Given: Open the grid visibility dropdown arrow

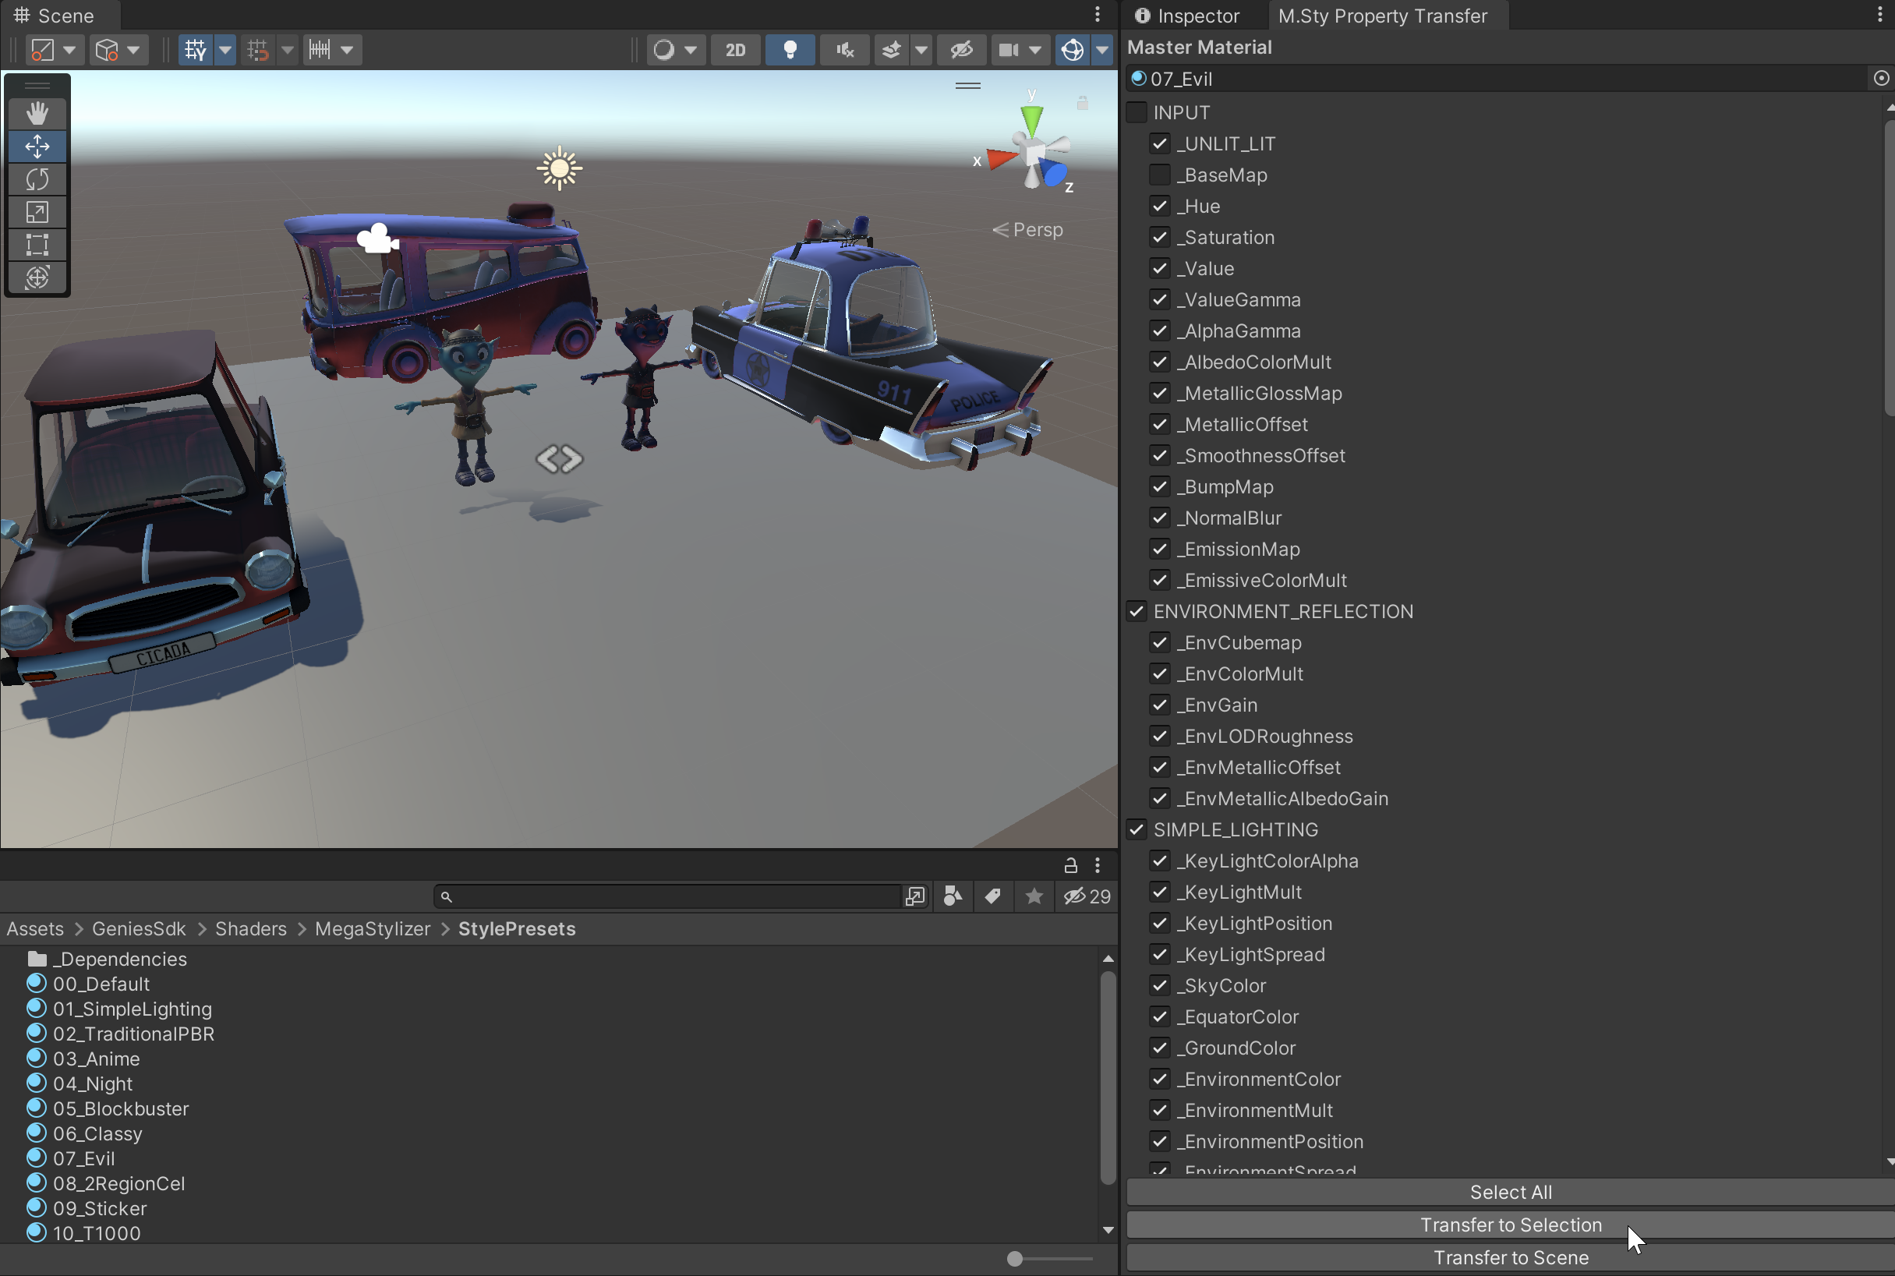Looking at the screenshot, I should tap(225, 50).
